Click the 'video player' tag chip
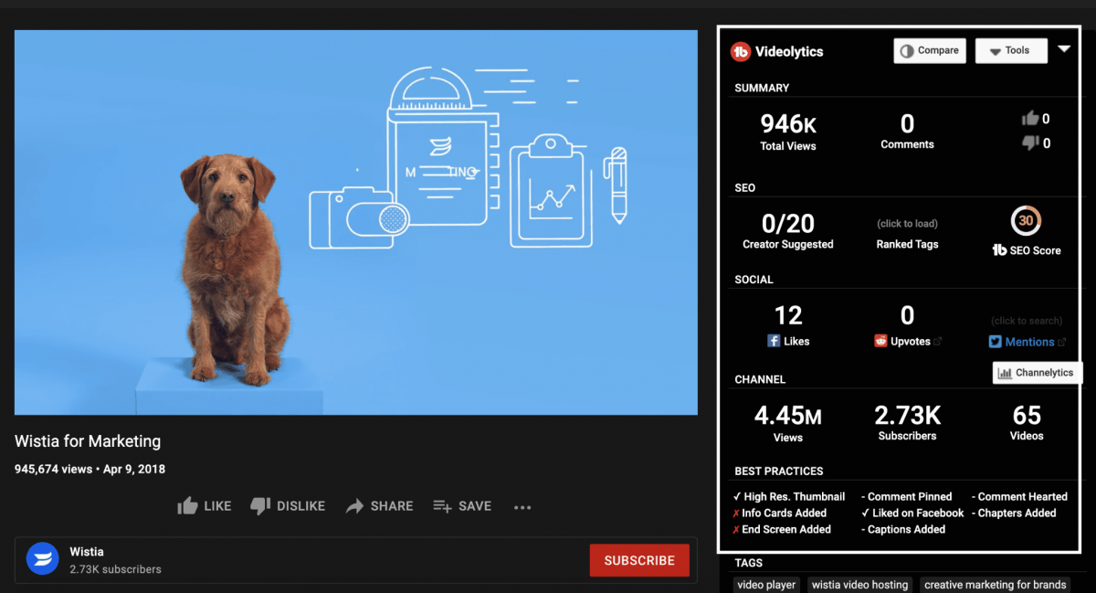1096x593 pixels. (x=767, y=585)
